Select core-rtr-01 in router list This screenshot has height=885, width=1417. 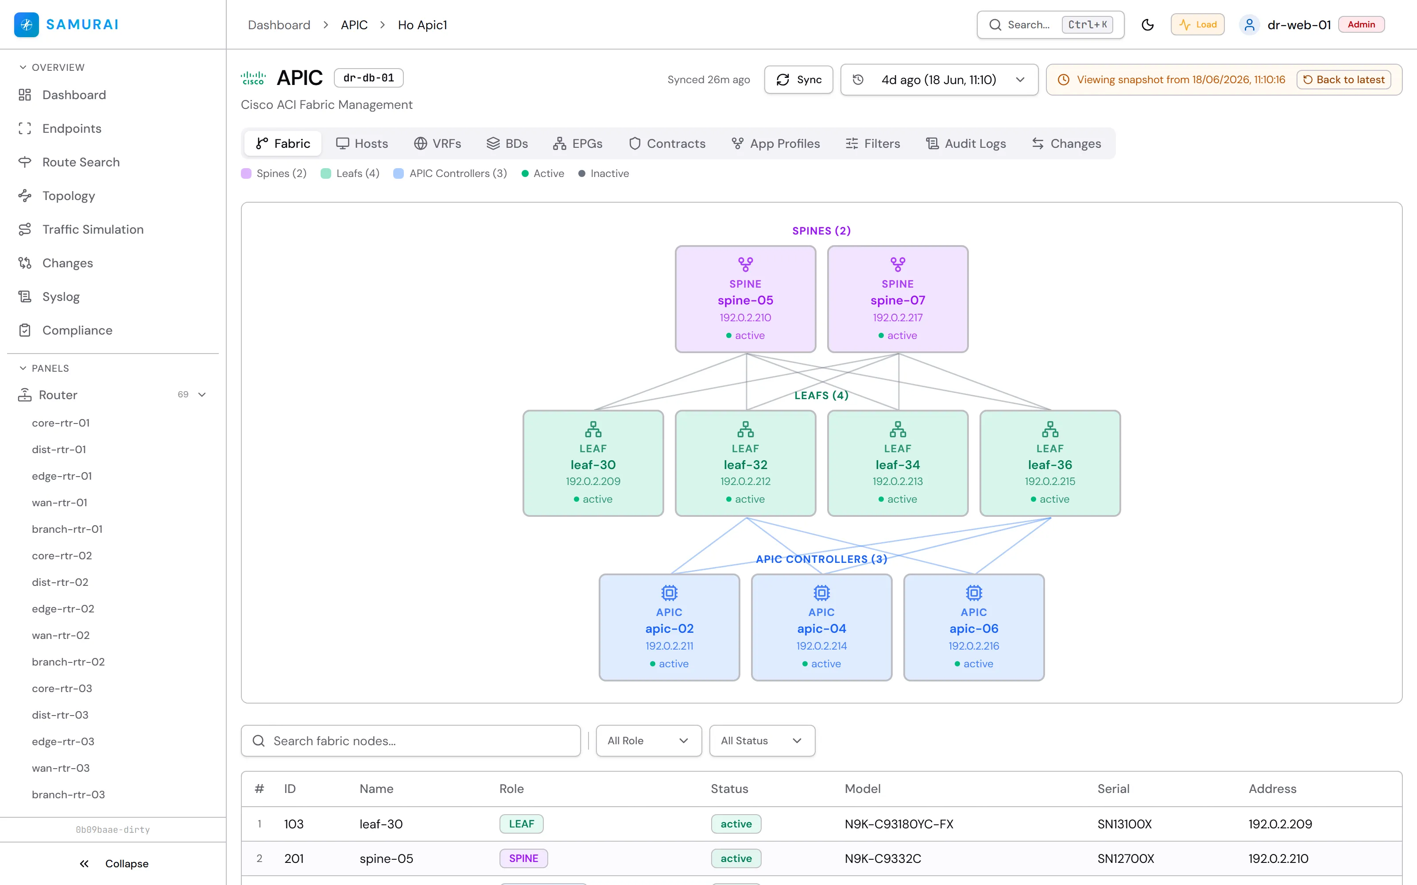click(61, 423)
